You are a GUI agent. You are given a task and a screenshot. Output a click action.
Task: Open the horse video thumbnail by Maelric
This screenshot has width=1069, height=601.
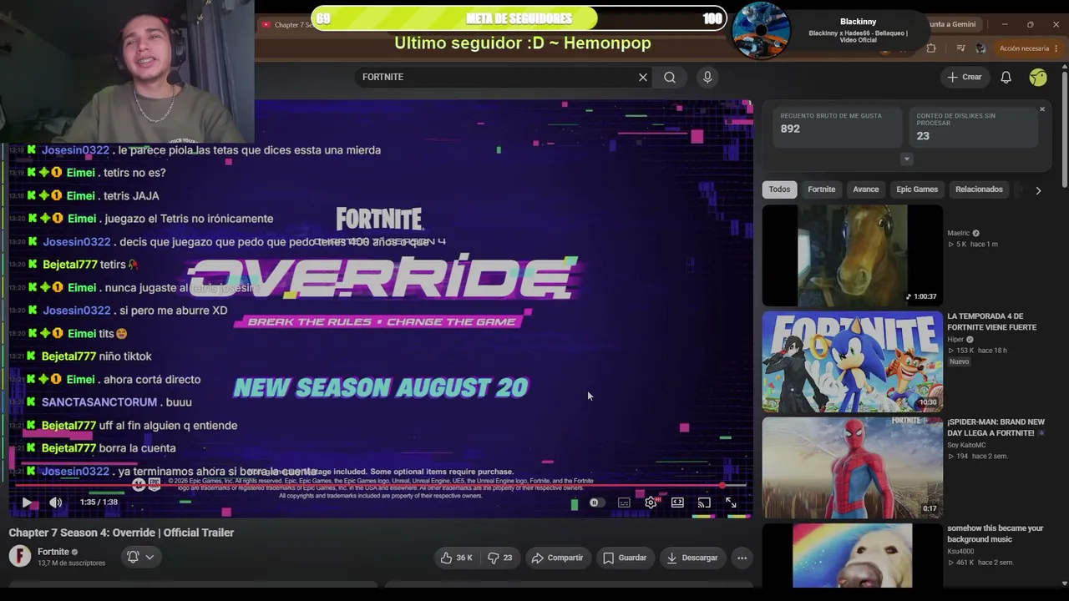click(x=853, y=256)
